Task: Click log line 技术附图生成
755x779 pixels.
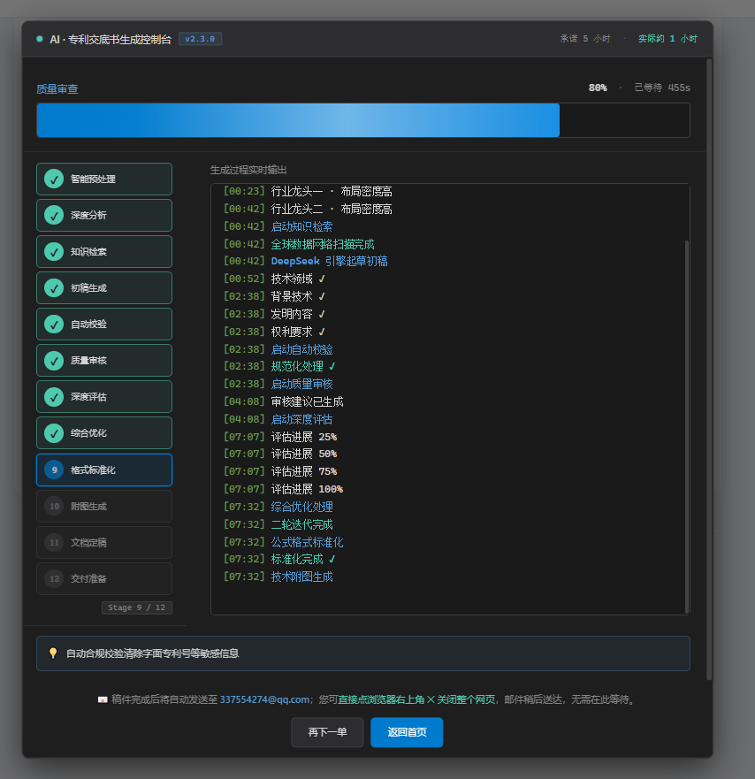Action: [x=301, y=577]
